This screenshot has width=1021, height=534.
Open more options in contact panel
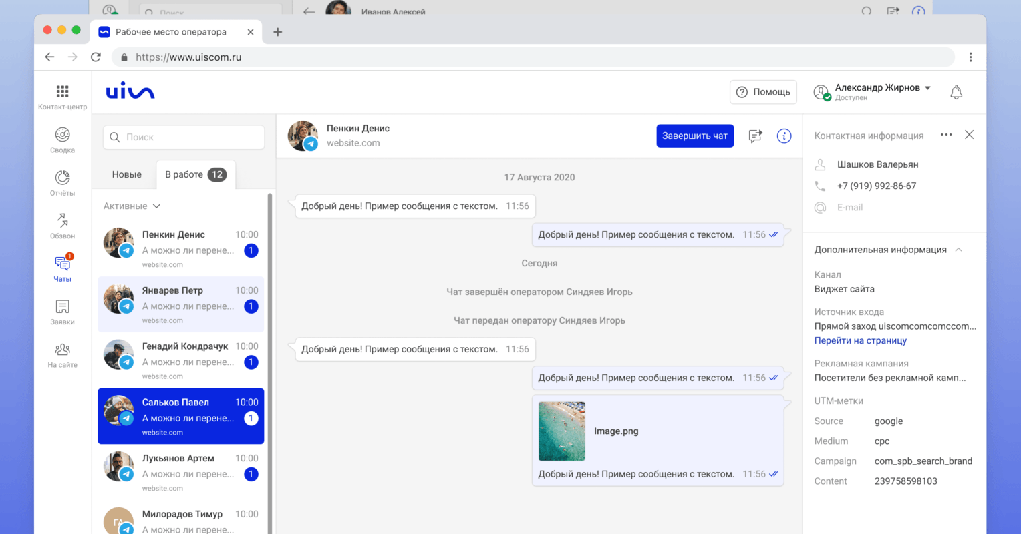pyautogui.click(x=946, y=135)
